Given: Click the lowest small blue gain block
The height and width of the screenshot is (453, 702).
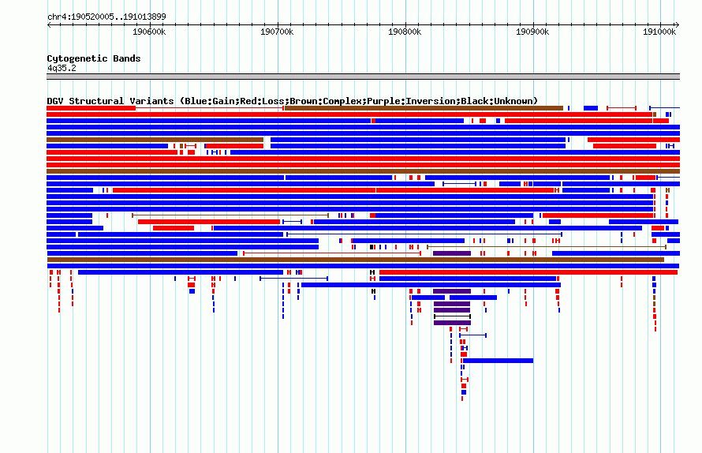Looking at the screenshot, I should point(464,392).
